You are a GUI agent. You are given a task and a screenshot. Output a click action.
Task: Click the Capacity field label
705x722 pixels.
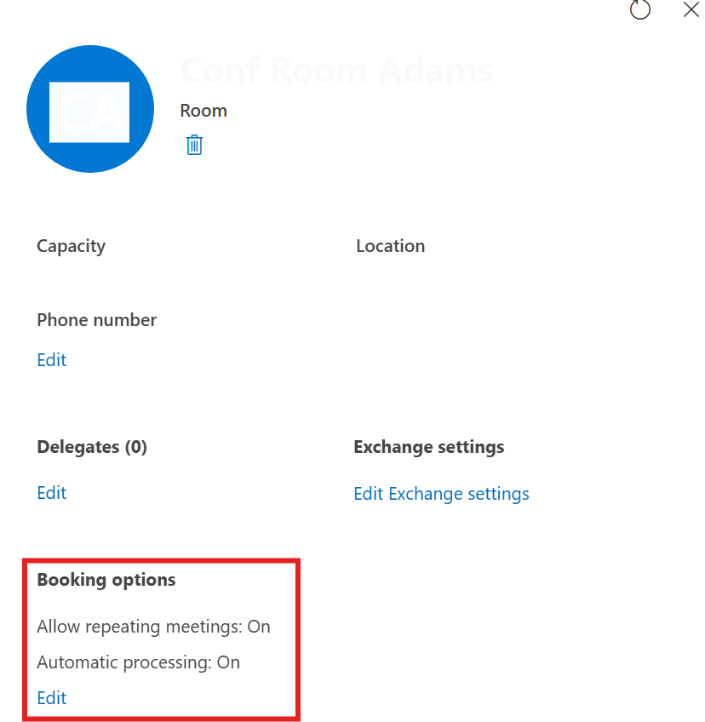[71, 245]
